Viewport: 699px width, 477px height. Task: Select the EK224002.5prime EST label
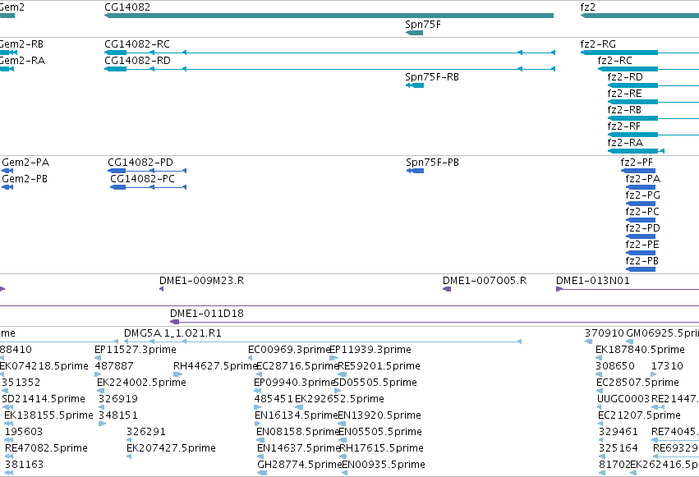pos(141,383)
